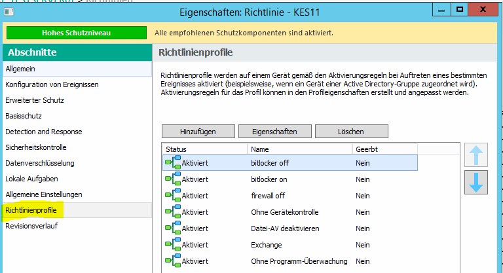Click the window icon in title bar
Screen dimensions: 503x273
pyautogui.click(x=9, y=12)
